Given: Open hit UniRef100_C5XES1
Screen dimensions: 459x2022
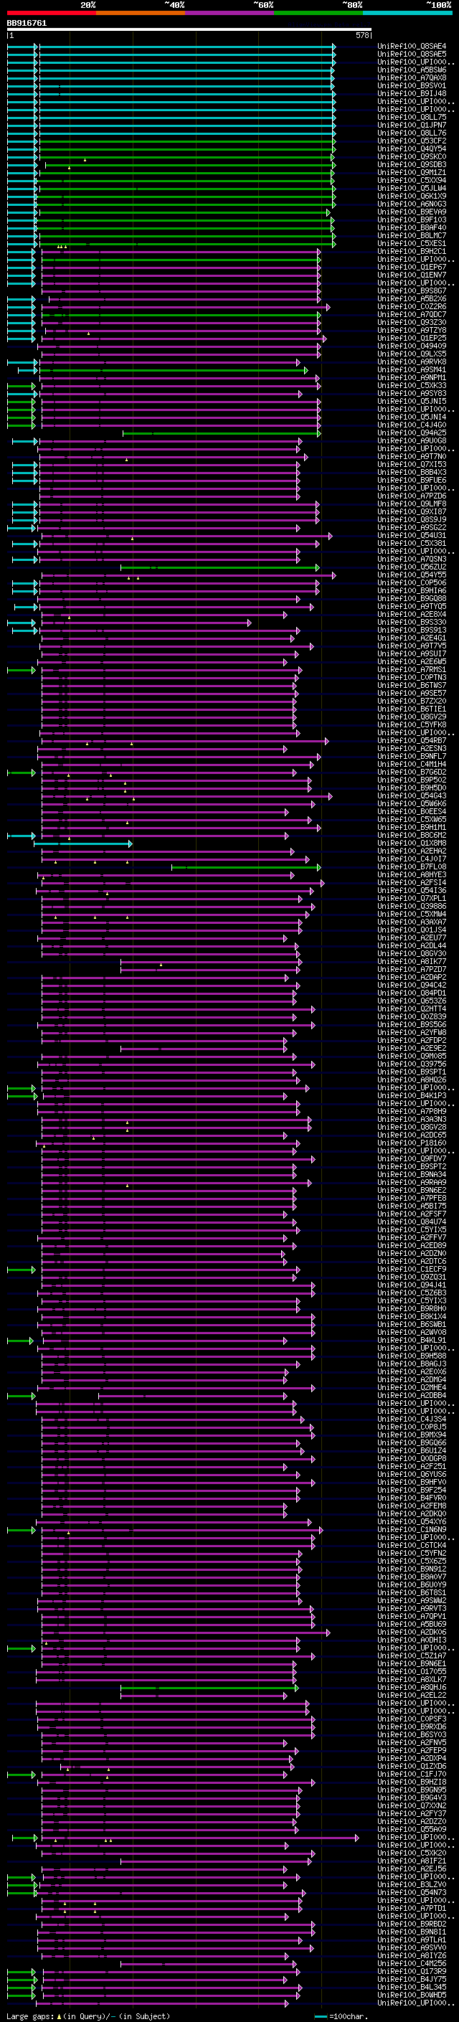Looking at the screenshot, I should pos(412,243).
